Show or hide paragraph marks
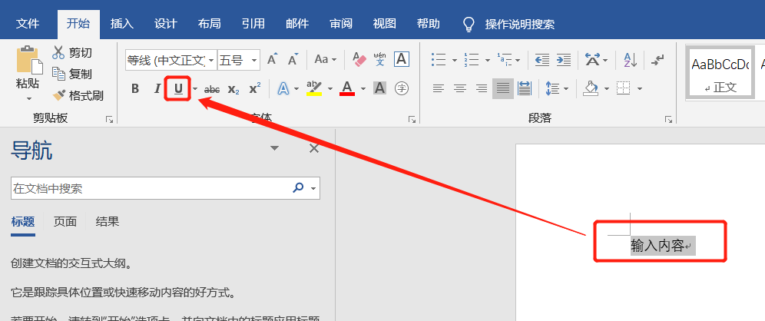This screenshot has height=321, width=765. pyautogui.click(x=657, y=60)
